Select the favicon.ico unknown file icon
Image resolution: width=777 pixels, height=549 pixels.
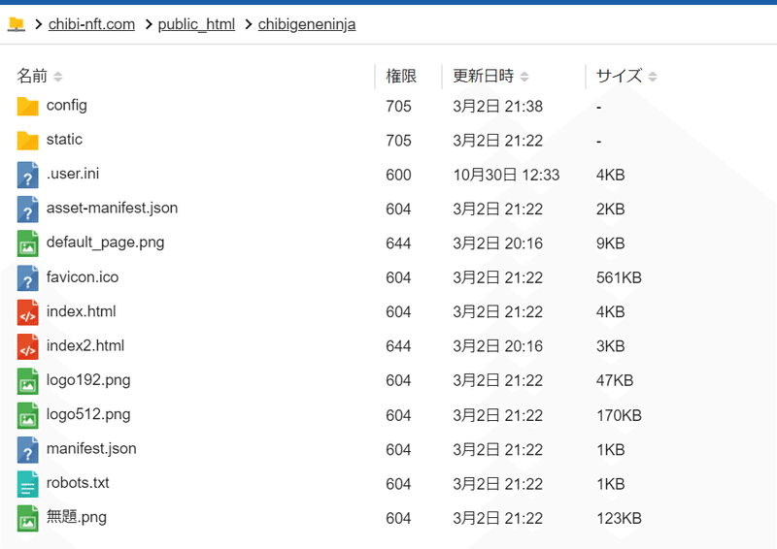tap(28, 277)
